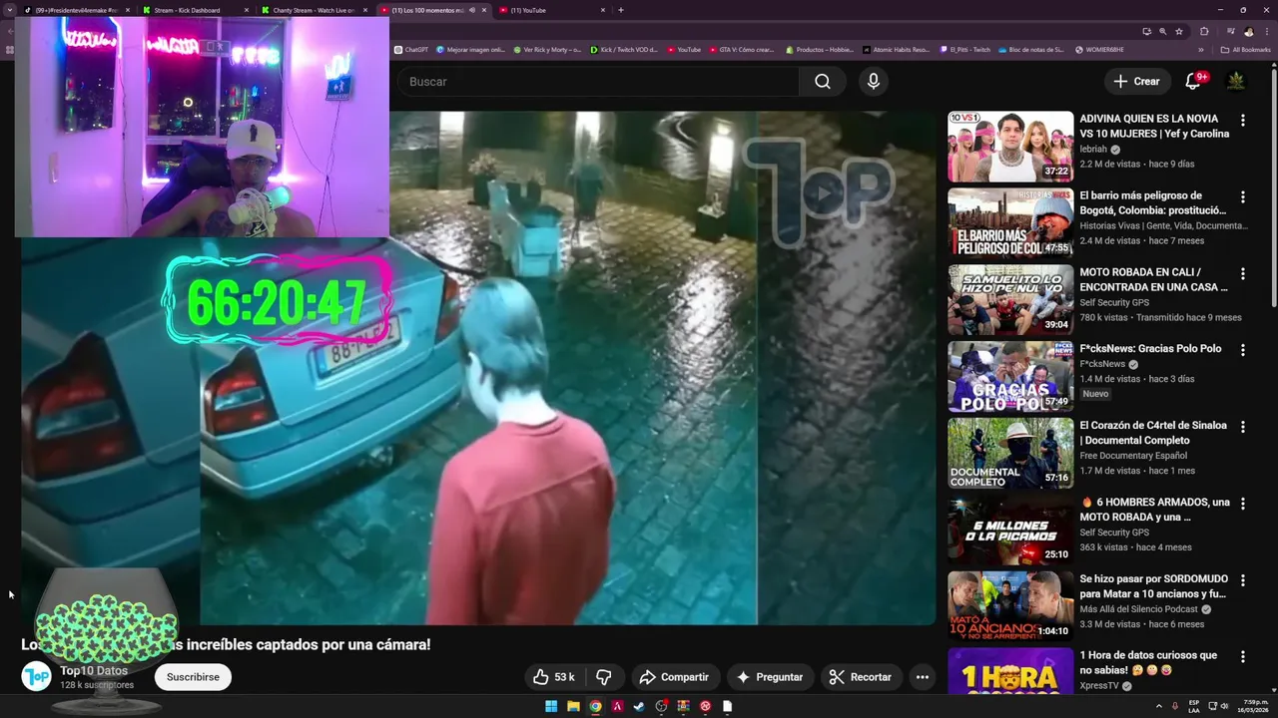
Task: Open Mejorar imagen online bookmark
Action: [x=470, y=49]
